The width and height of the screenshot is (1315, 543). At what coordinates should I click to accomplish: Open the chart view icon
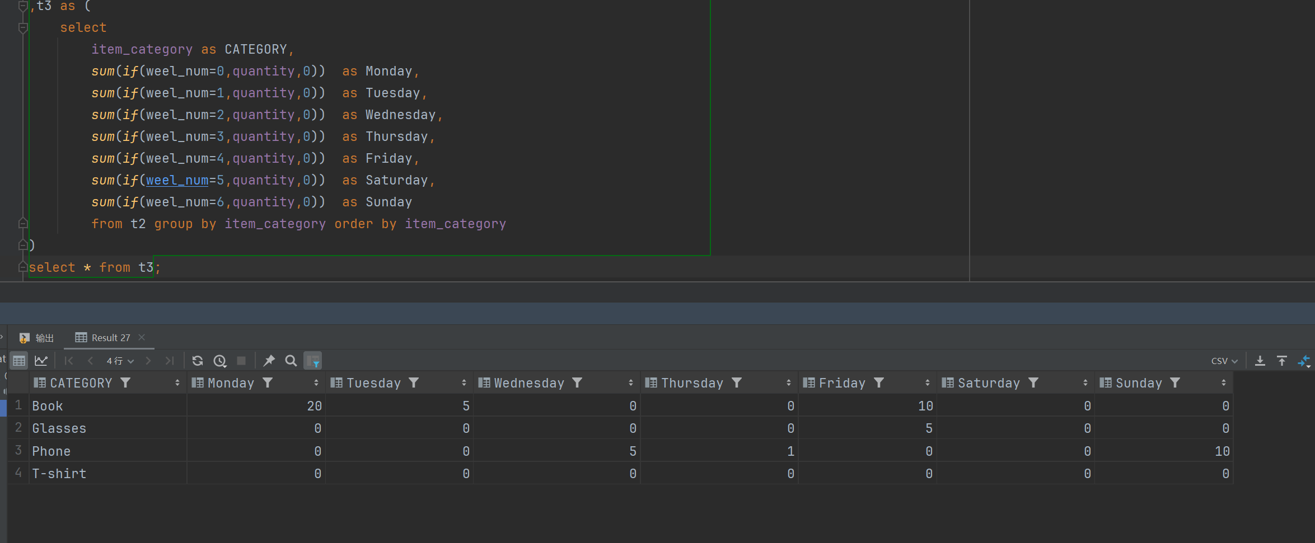pos(41,361)
